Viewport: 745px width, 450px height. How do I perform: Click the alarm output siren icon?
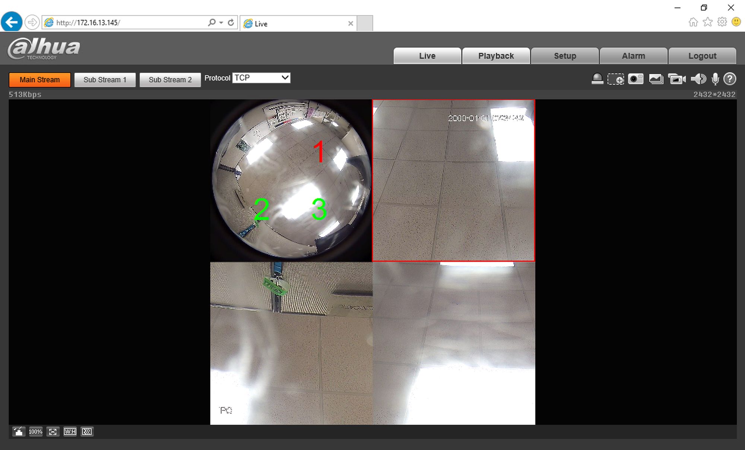597,79
